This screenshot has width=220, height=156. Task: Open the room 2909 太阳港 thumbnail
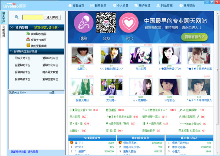point(111,87)
